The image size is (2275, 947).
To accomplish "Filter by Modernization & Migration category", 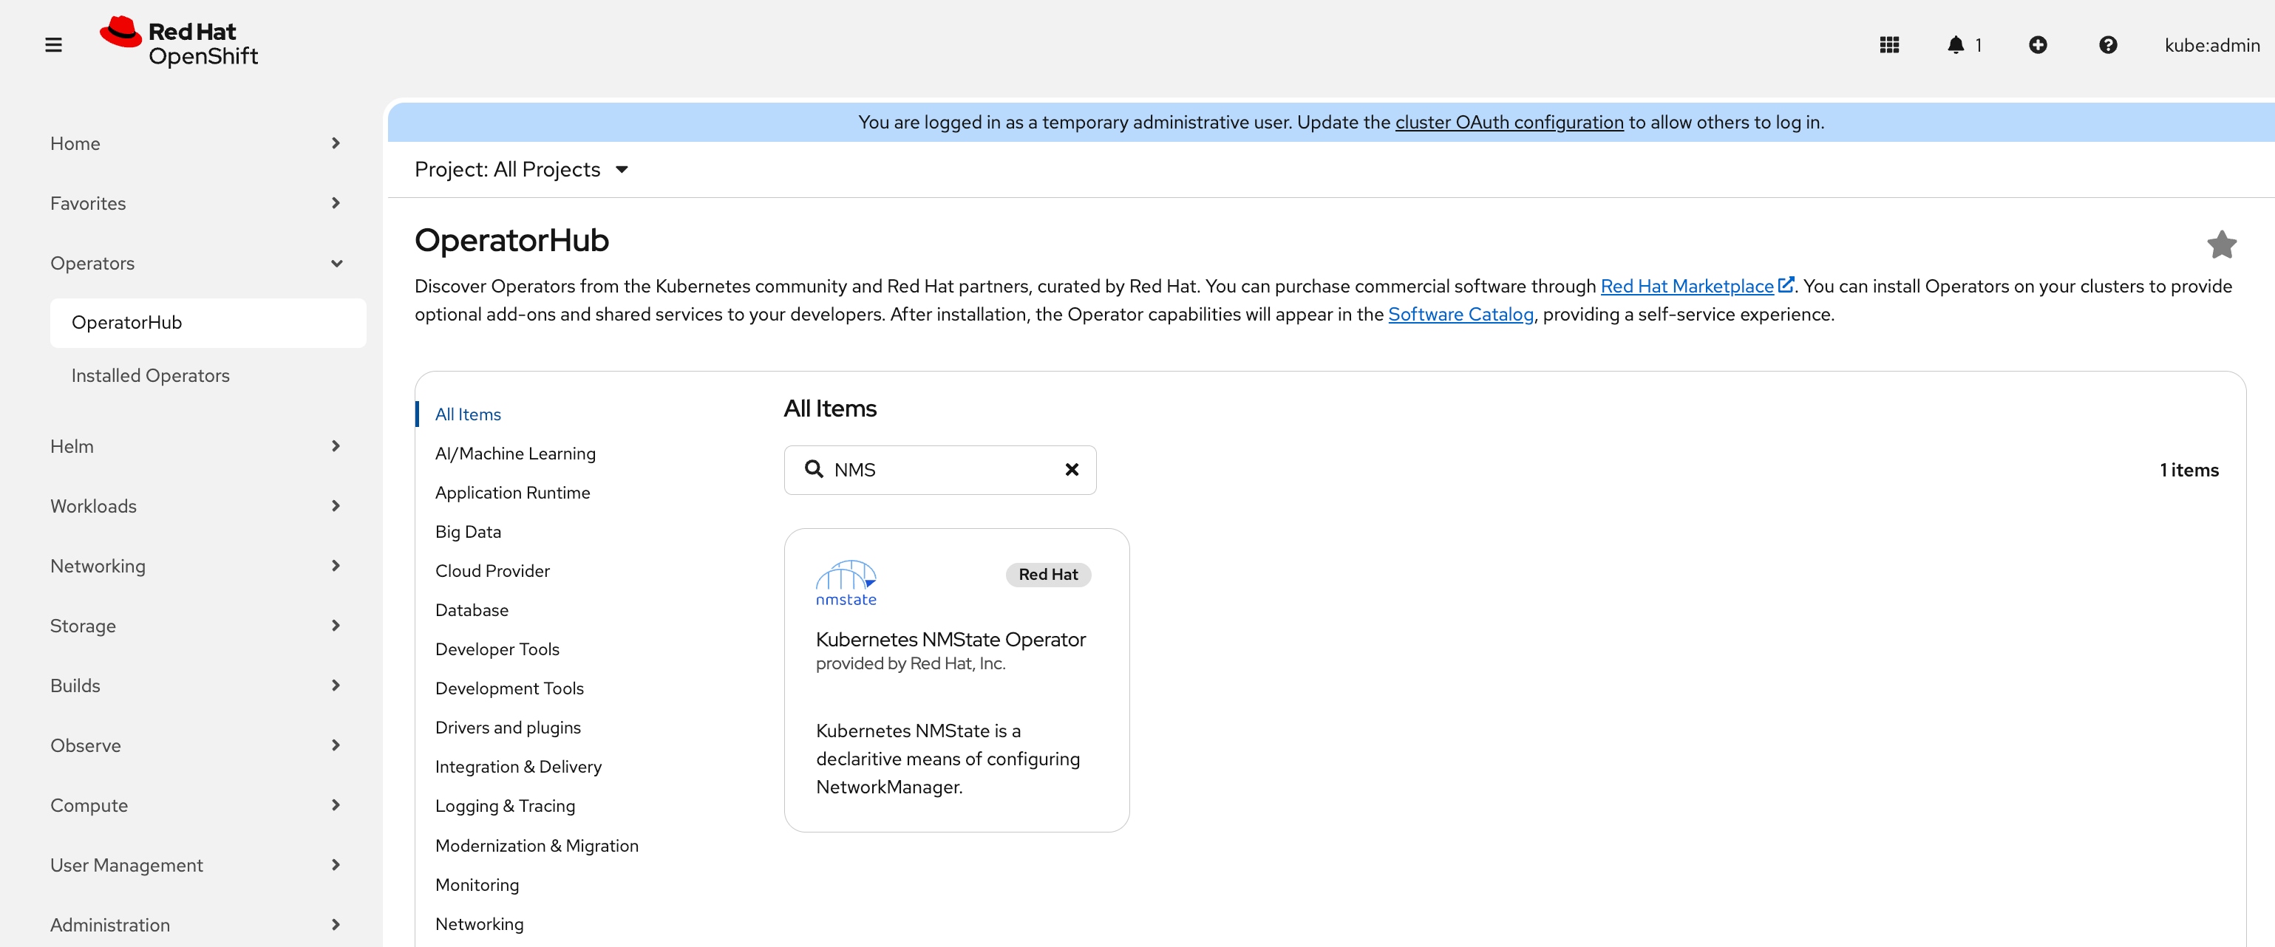I will click(x=536, y=846).
